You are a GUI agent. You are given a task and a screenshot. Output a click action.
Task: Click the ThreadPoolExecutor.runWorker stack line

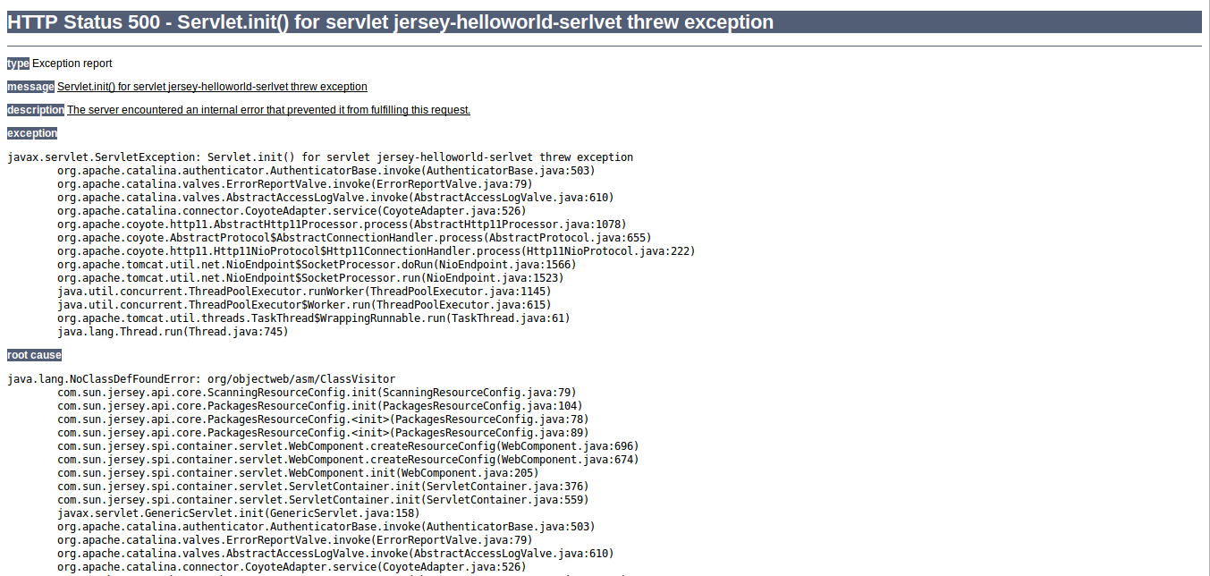coord(304,292)
